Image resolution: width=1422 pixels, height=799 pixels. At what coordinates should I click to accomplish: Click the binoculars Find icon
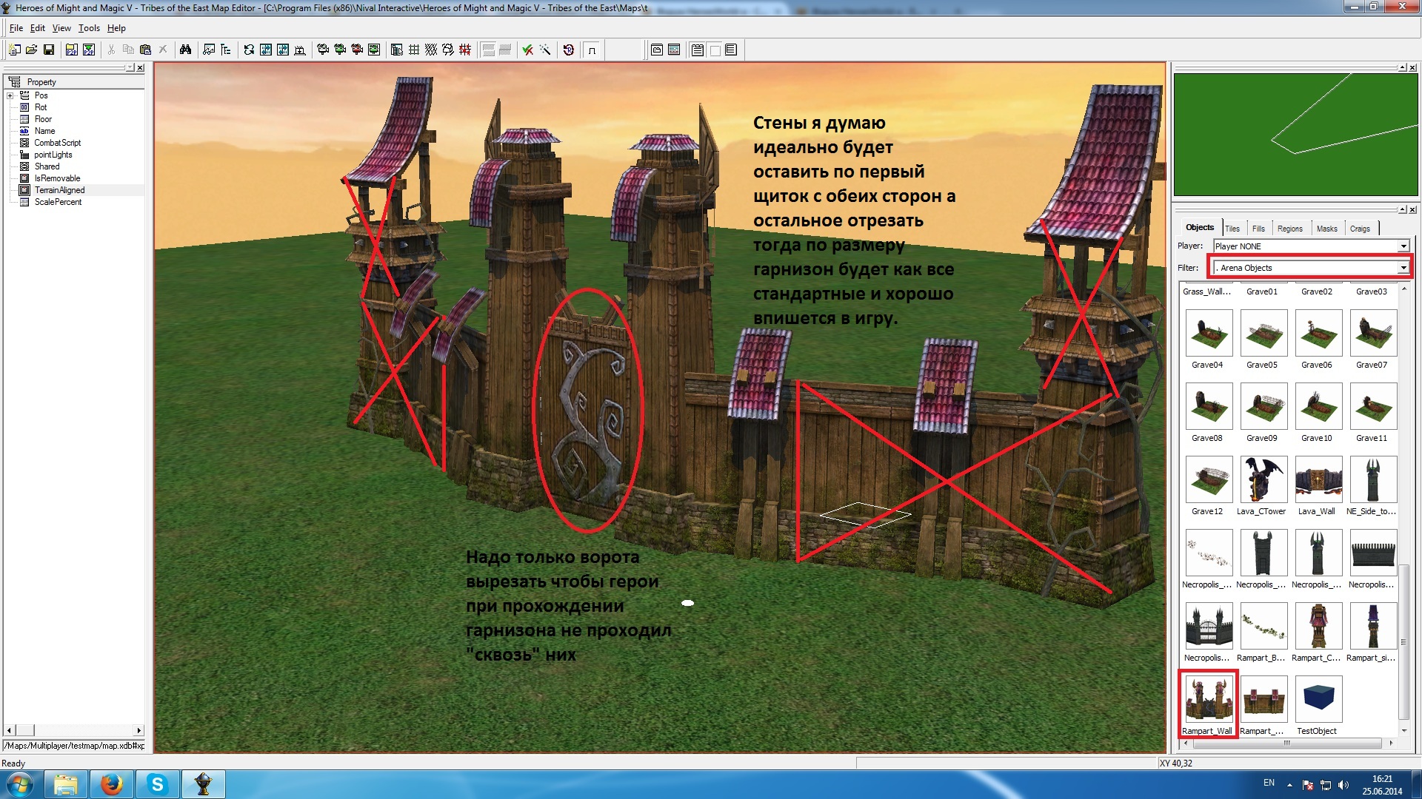click(185, 50)
